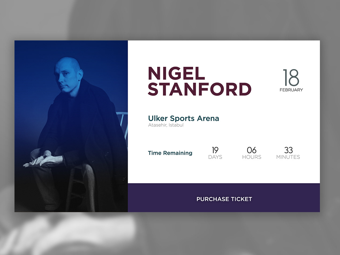This screenshot has width=340, height=255.
Task: Click the Atasehir, Istabul location text
Action: pyautogui.click(x=166, y=125)
